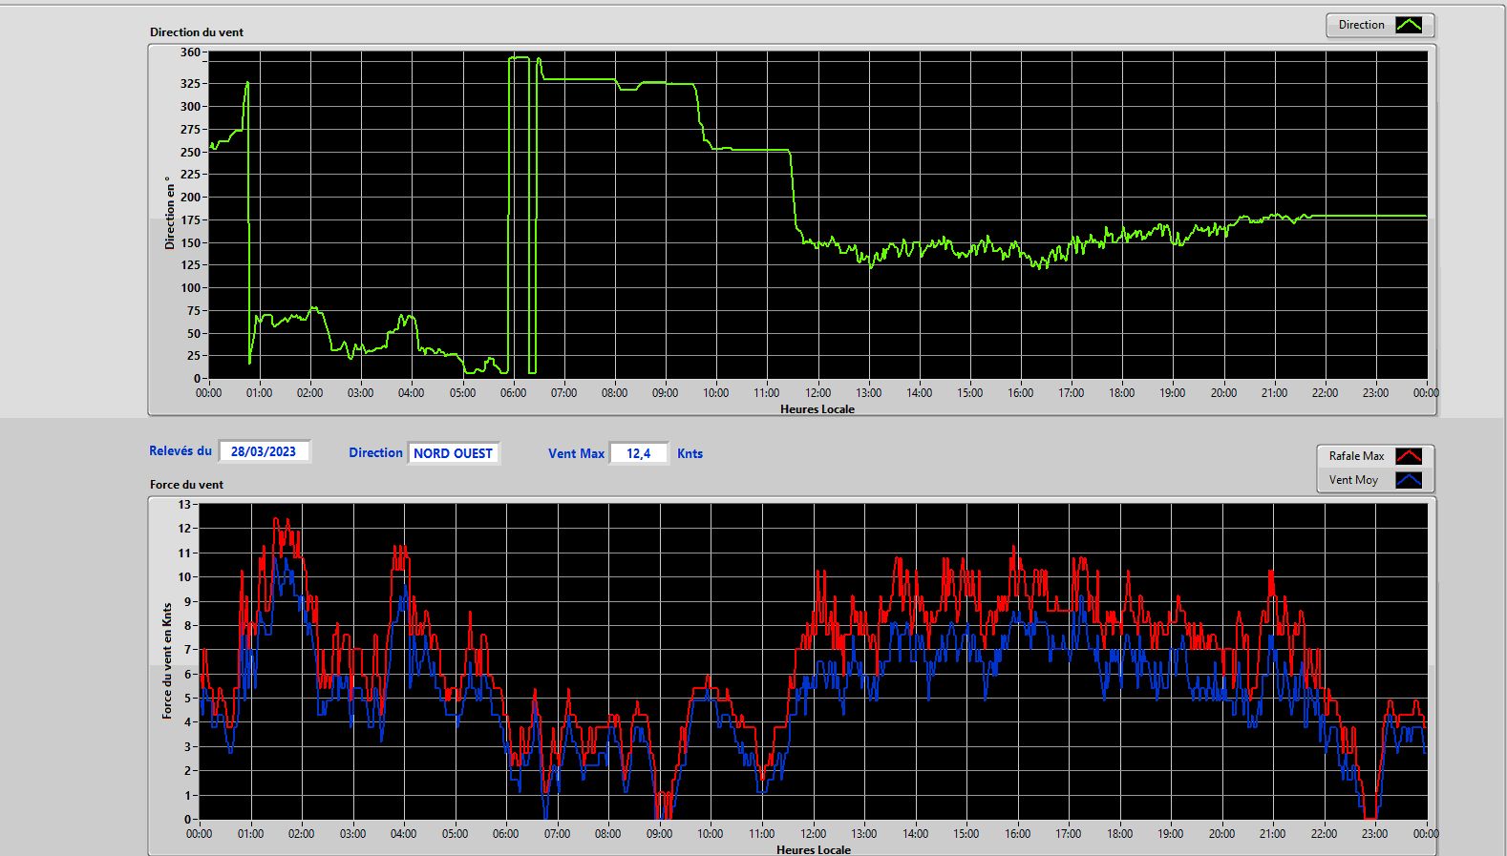Click the Vent Max label
This screenshot has height=856, width=1507.
(x=576, y=453)
